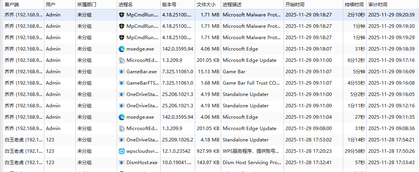Click Edge Update icon in the 09:08:36 row

(x=122, y=129)
